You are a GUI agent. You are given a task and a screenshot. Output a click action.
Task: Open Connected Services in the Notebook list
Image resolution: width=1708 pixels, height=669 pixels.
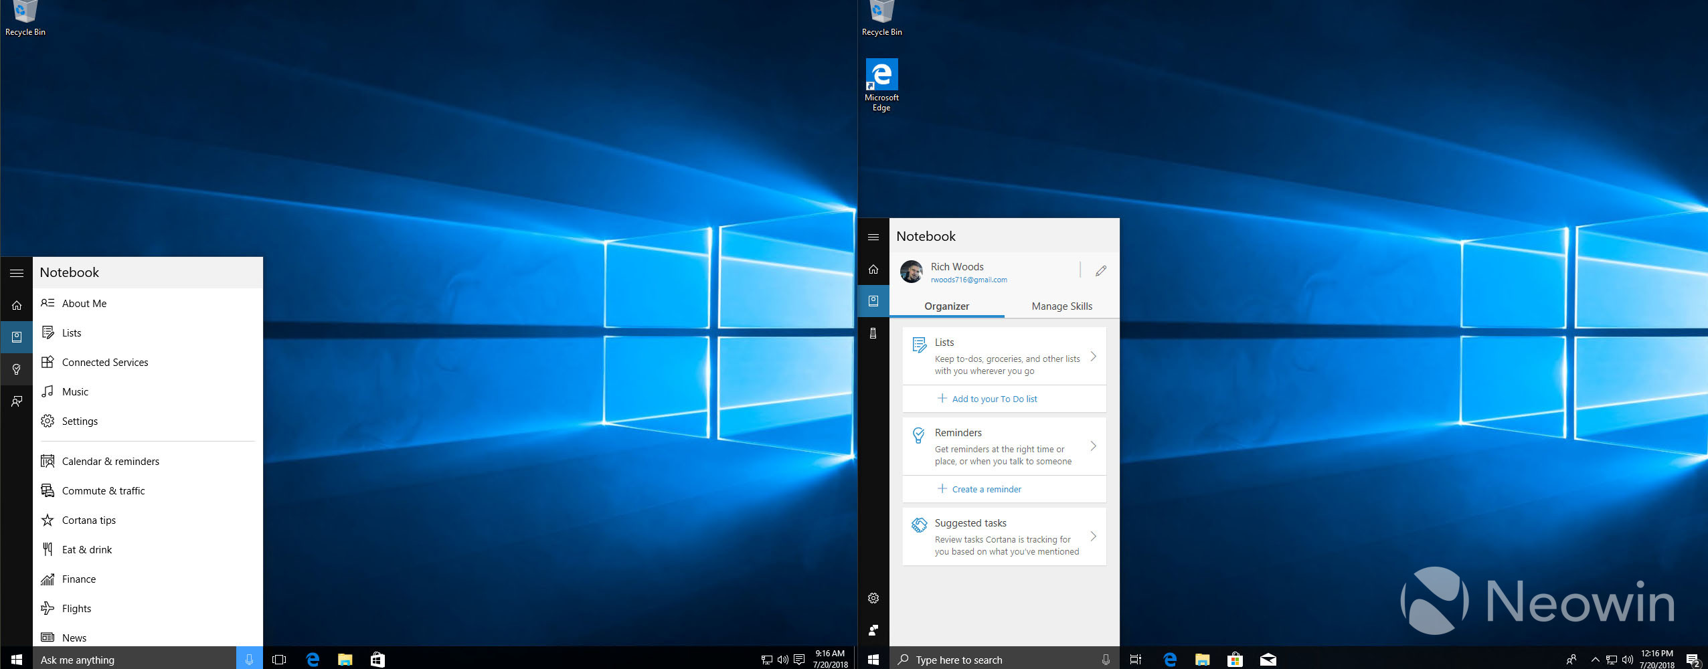click(x=105, y=363)
